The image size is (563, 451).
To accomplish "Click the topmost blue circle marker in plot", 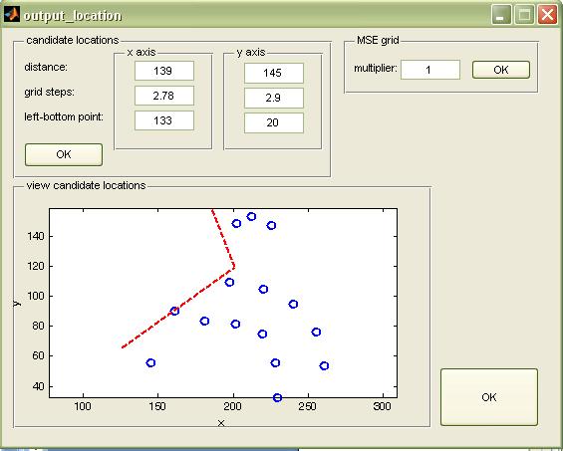I will point(251,216).
